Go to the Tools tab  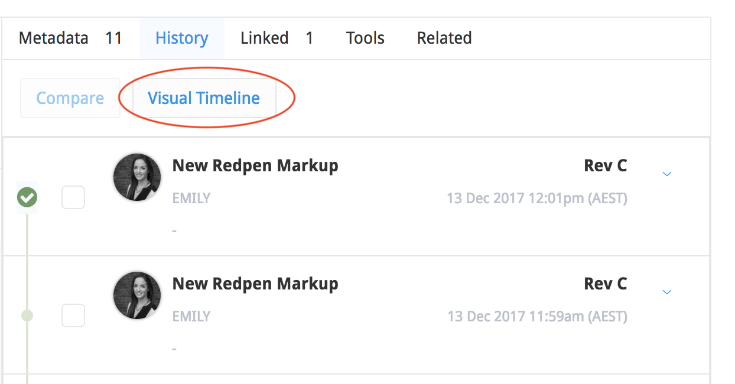pyautogui.click(x=365, y=38)
